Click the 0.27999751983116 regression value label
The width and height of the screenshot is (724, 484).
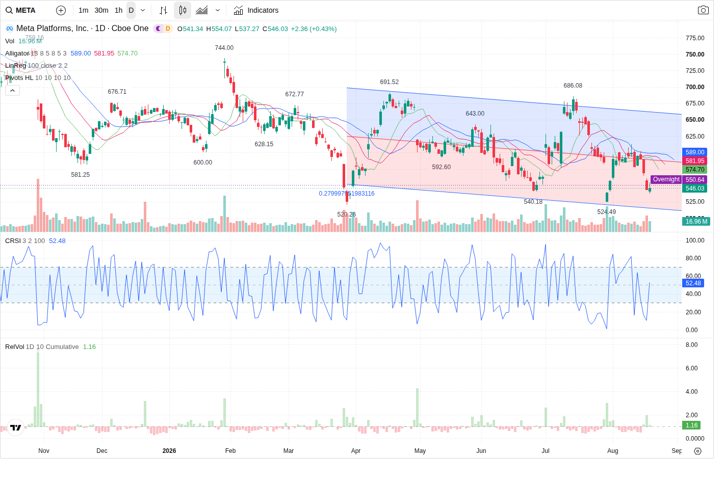coord(347,194)
